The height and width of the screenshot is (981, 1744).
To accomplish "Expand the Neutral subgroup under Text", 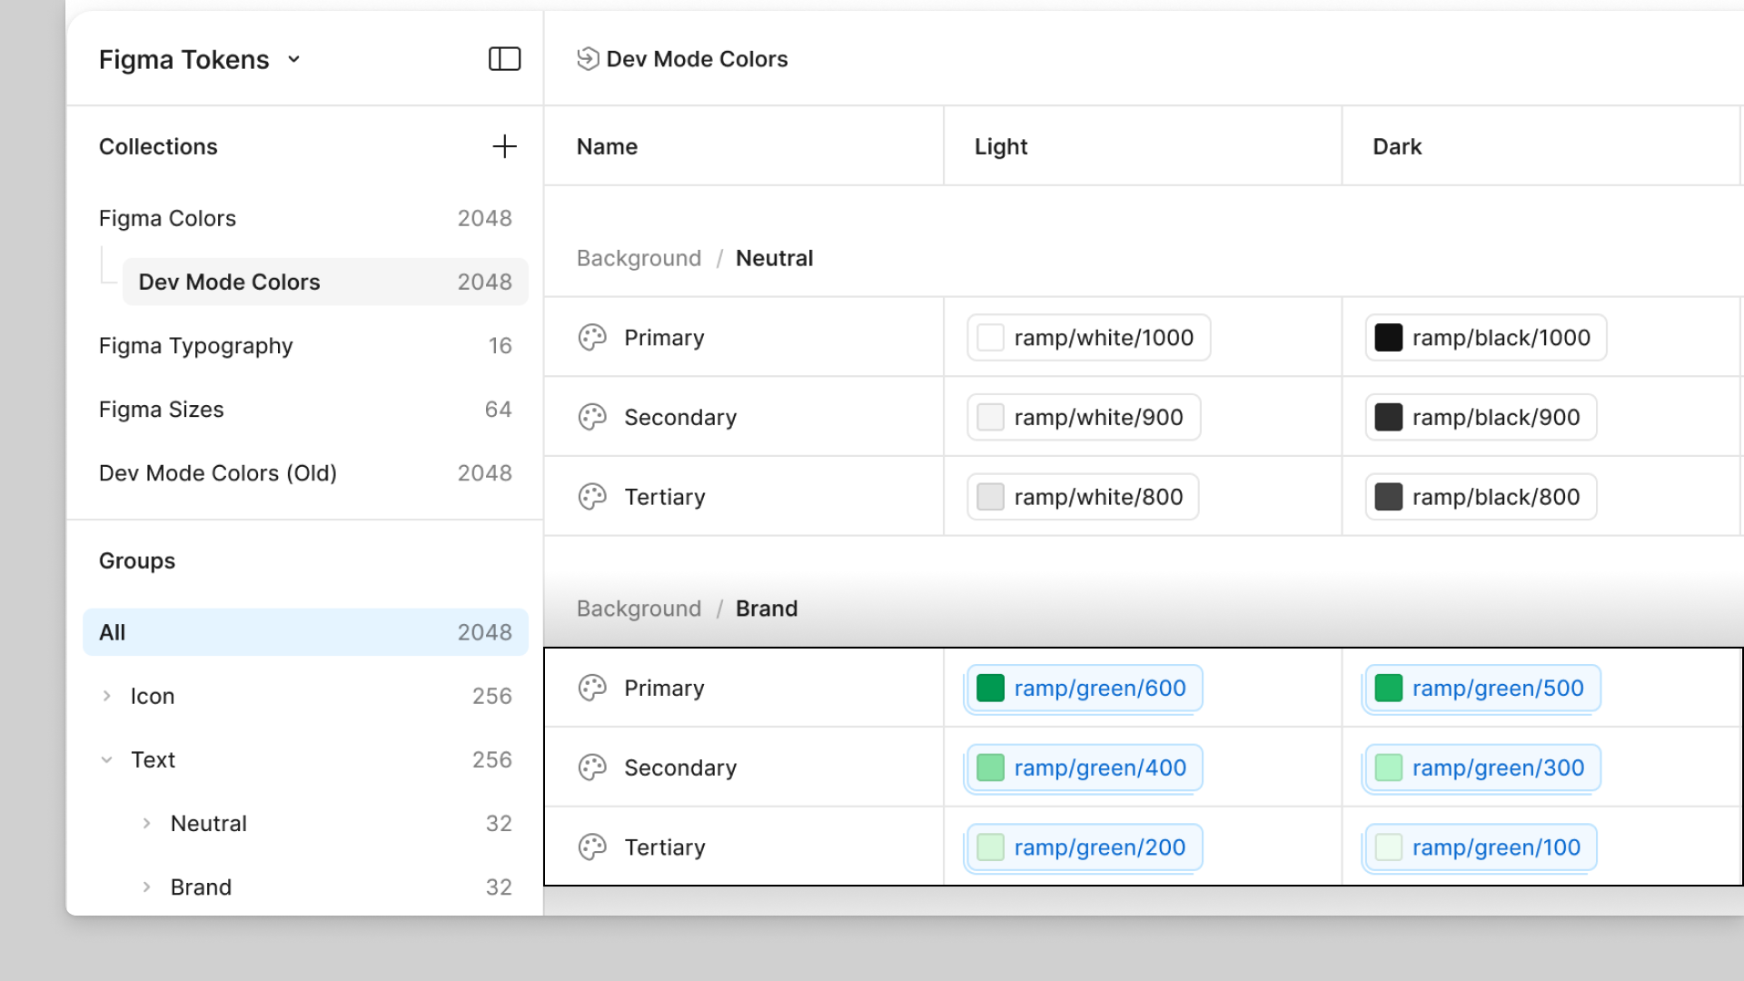I will (x=147, y=824).
